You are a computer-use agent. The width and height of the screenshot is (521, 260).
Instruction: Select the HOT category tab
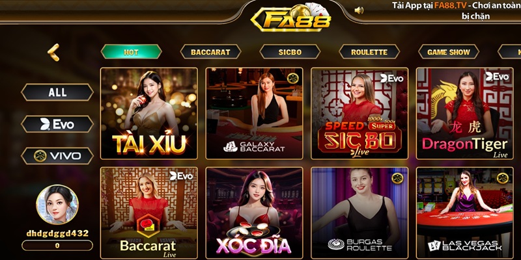point(132,52)
